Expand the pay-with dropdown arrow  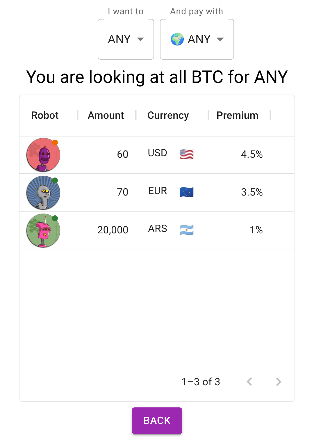220,39
